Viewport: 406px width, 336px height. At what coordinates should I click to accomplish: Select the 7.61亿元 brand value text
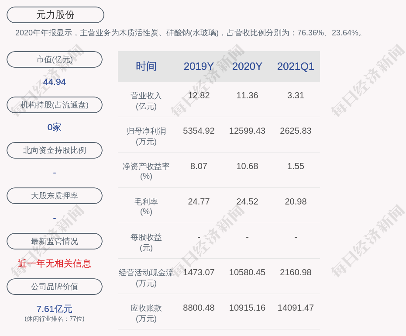click(55, 309)
